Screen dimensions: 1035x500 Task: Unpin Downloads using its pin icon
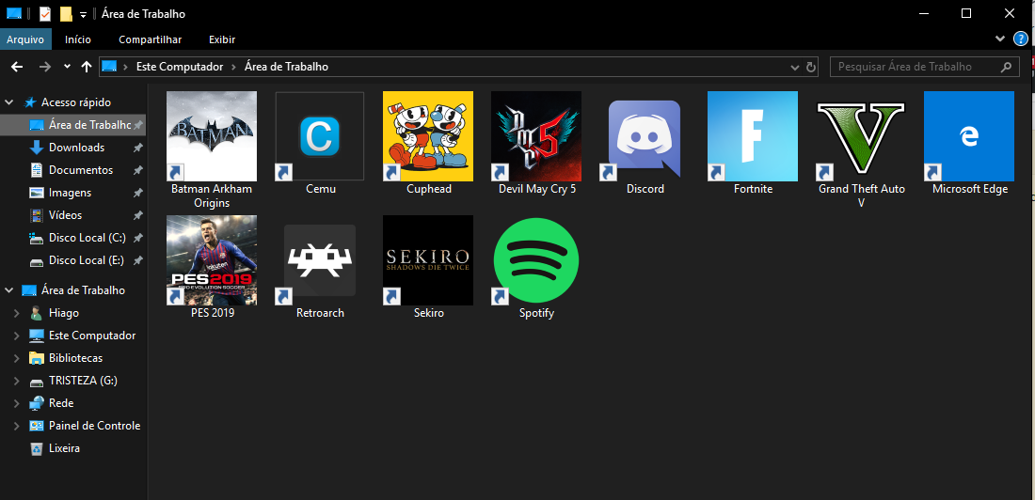pos(138,148)
